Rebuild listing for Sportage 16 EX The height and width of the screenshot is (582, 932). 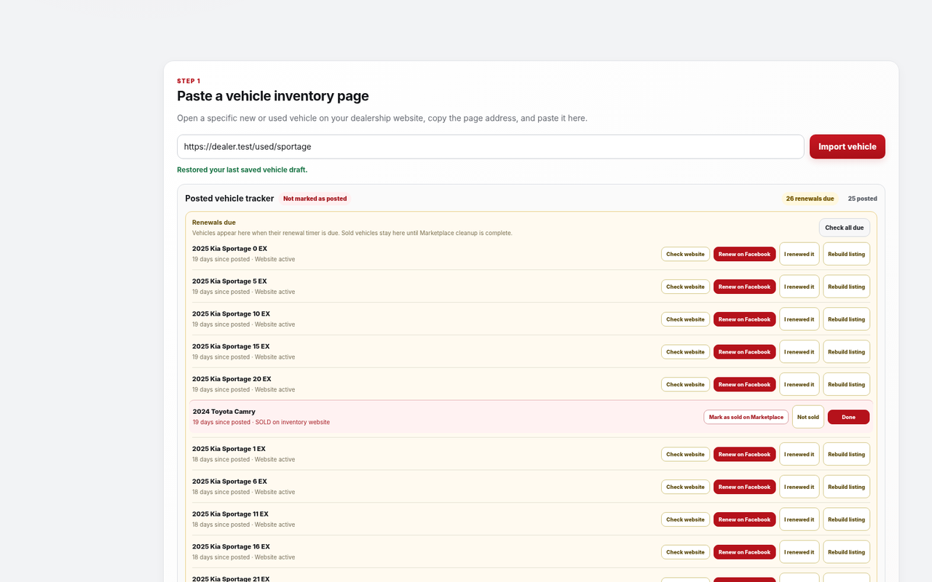[x=846, y=553]
